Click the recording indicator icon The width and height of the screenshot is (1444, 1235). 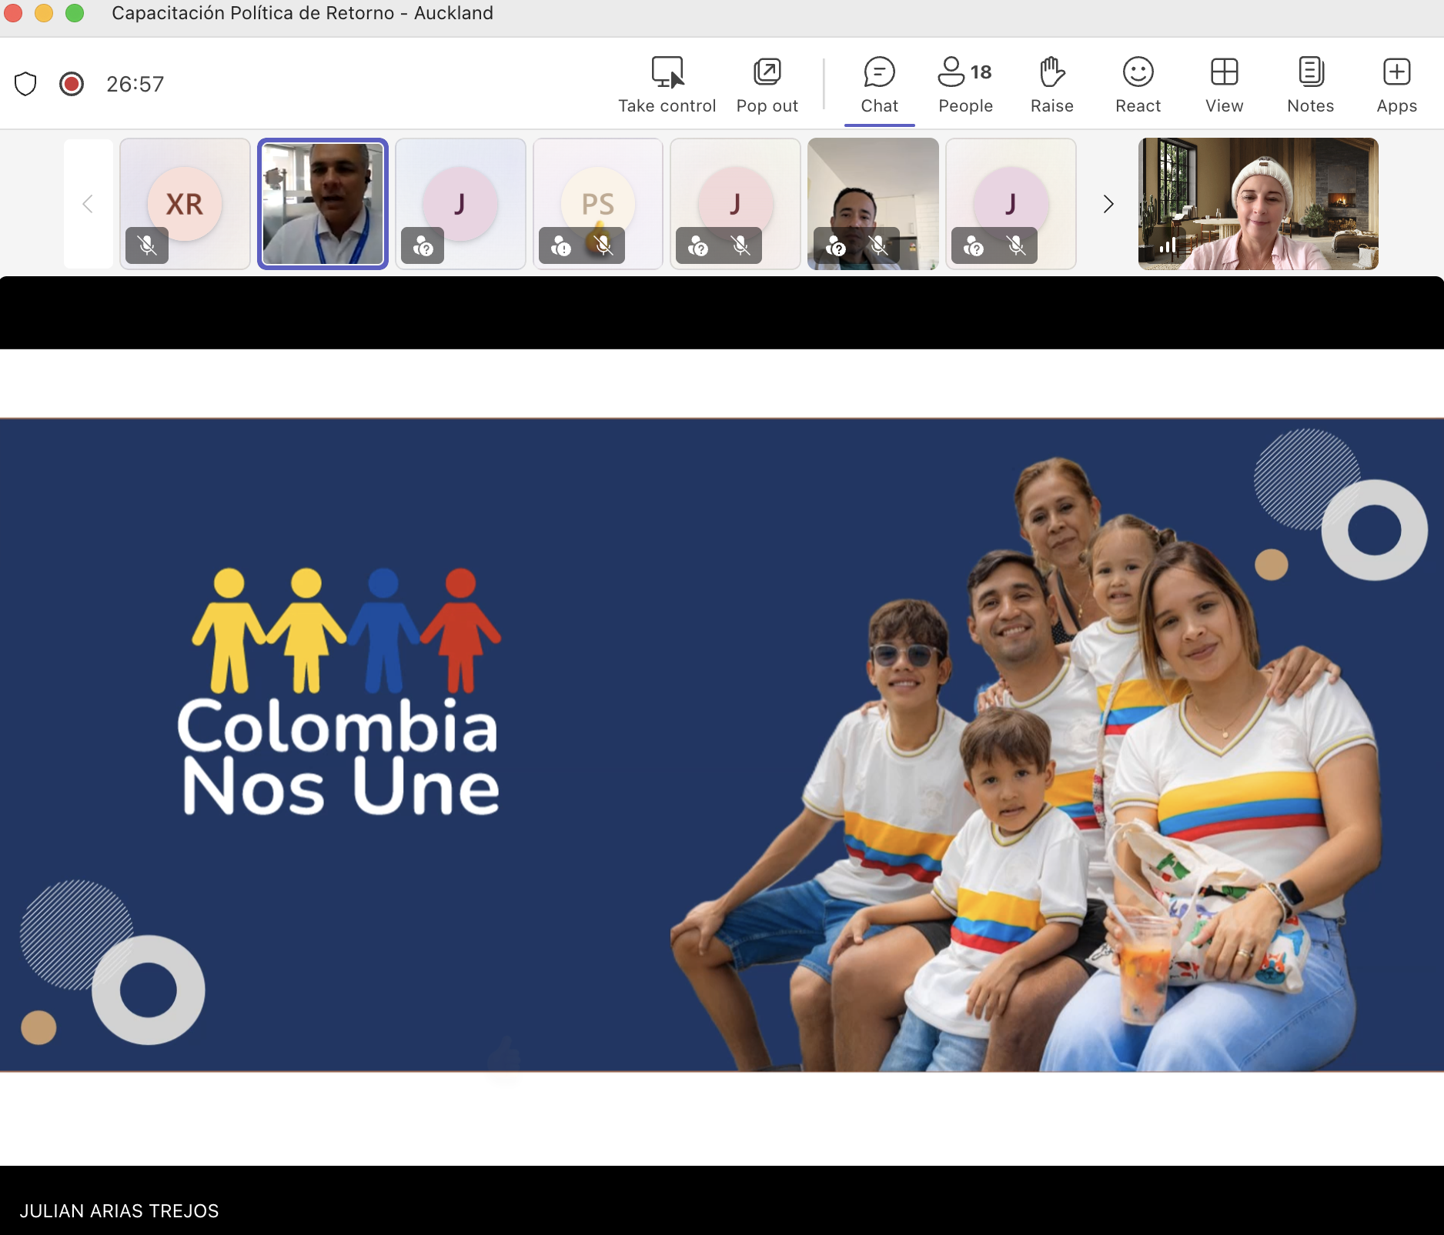72,83
